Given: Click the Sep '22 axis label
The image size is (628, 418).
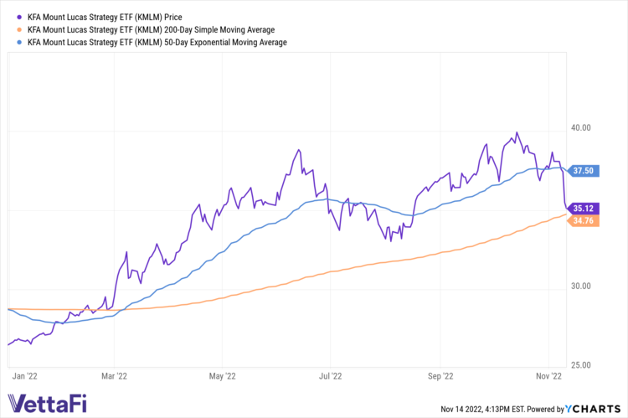Looking at the screenshot, I should (442, 377).
